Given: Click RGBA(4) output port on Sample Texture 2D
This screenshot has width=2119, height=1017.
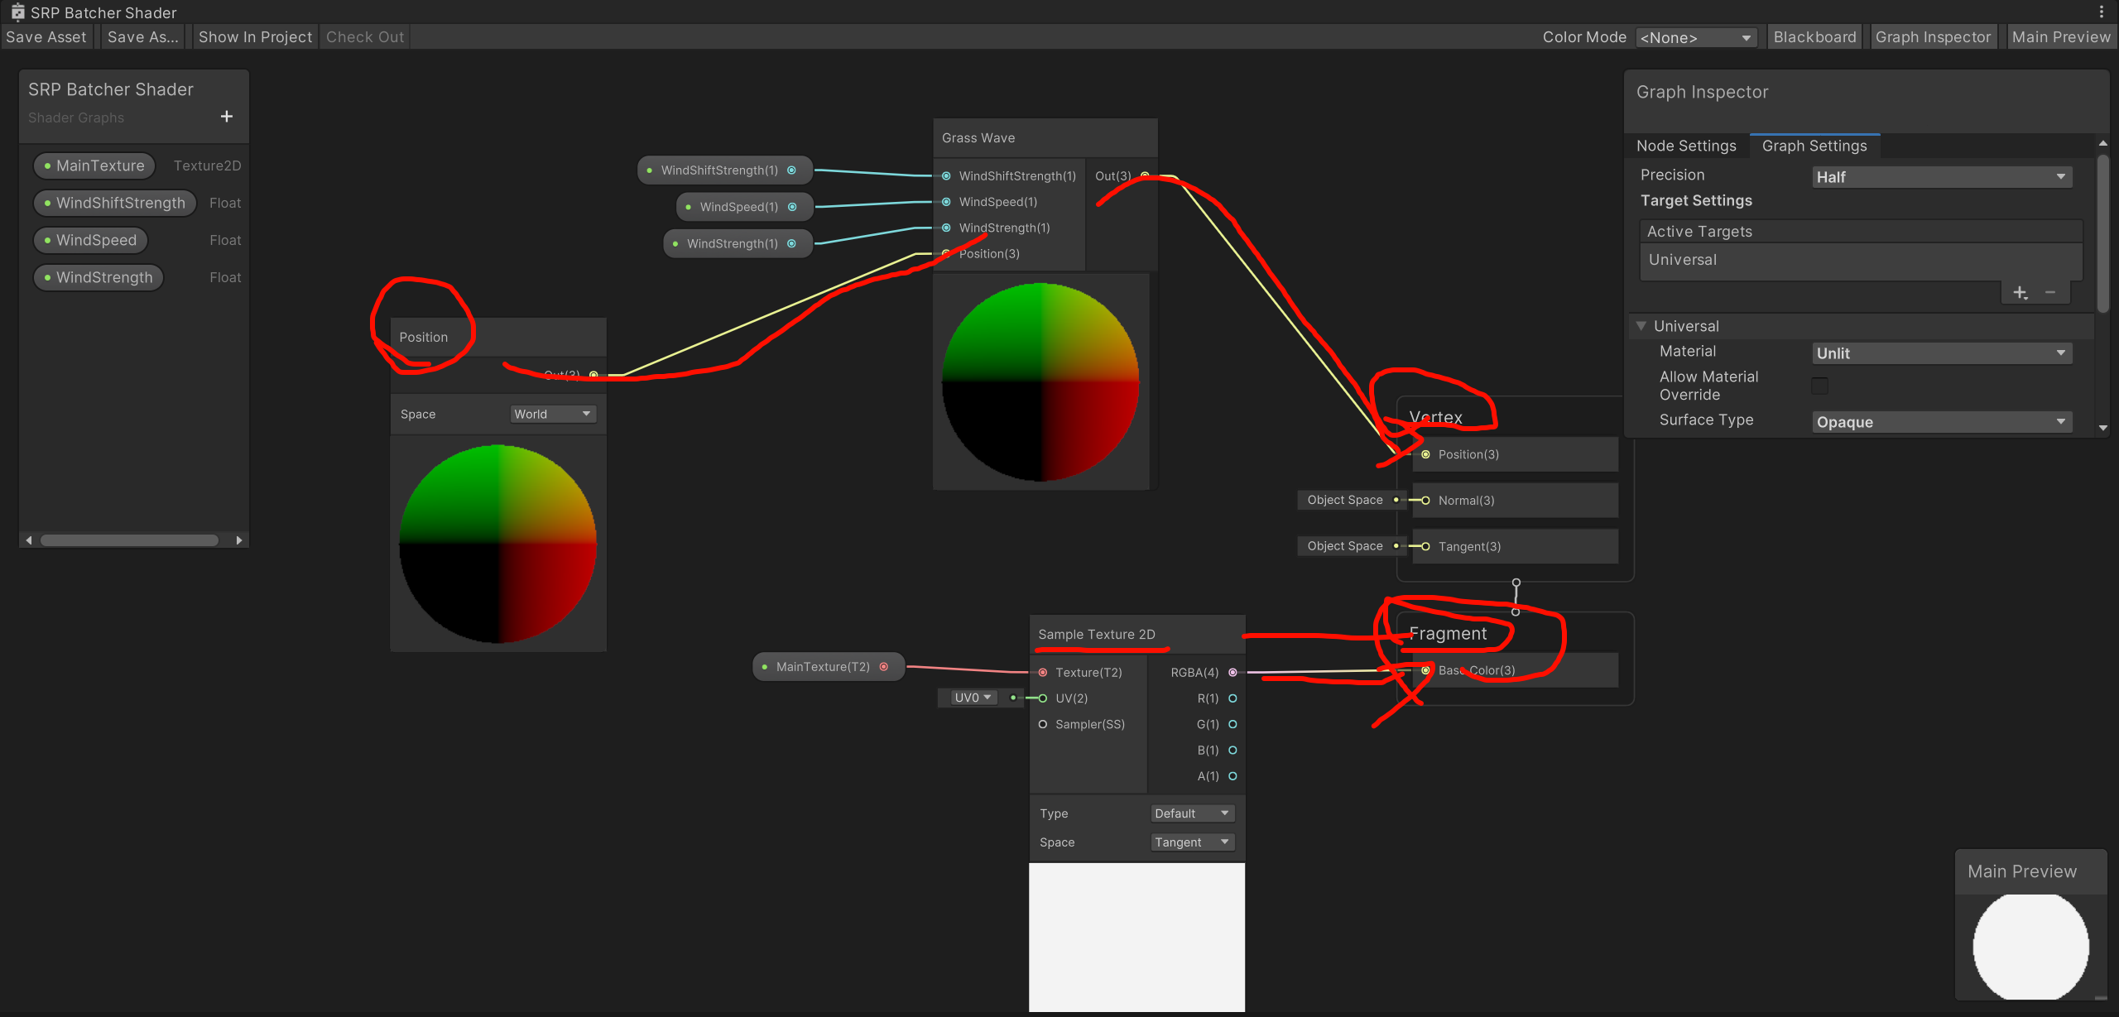Looking at the screenshot, I should [x=1232, y=673].
